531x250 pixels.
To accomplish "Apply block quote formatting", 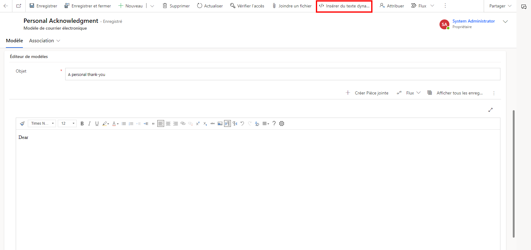I will [153, 123].
